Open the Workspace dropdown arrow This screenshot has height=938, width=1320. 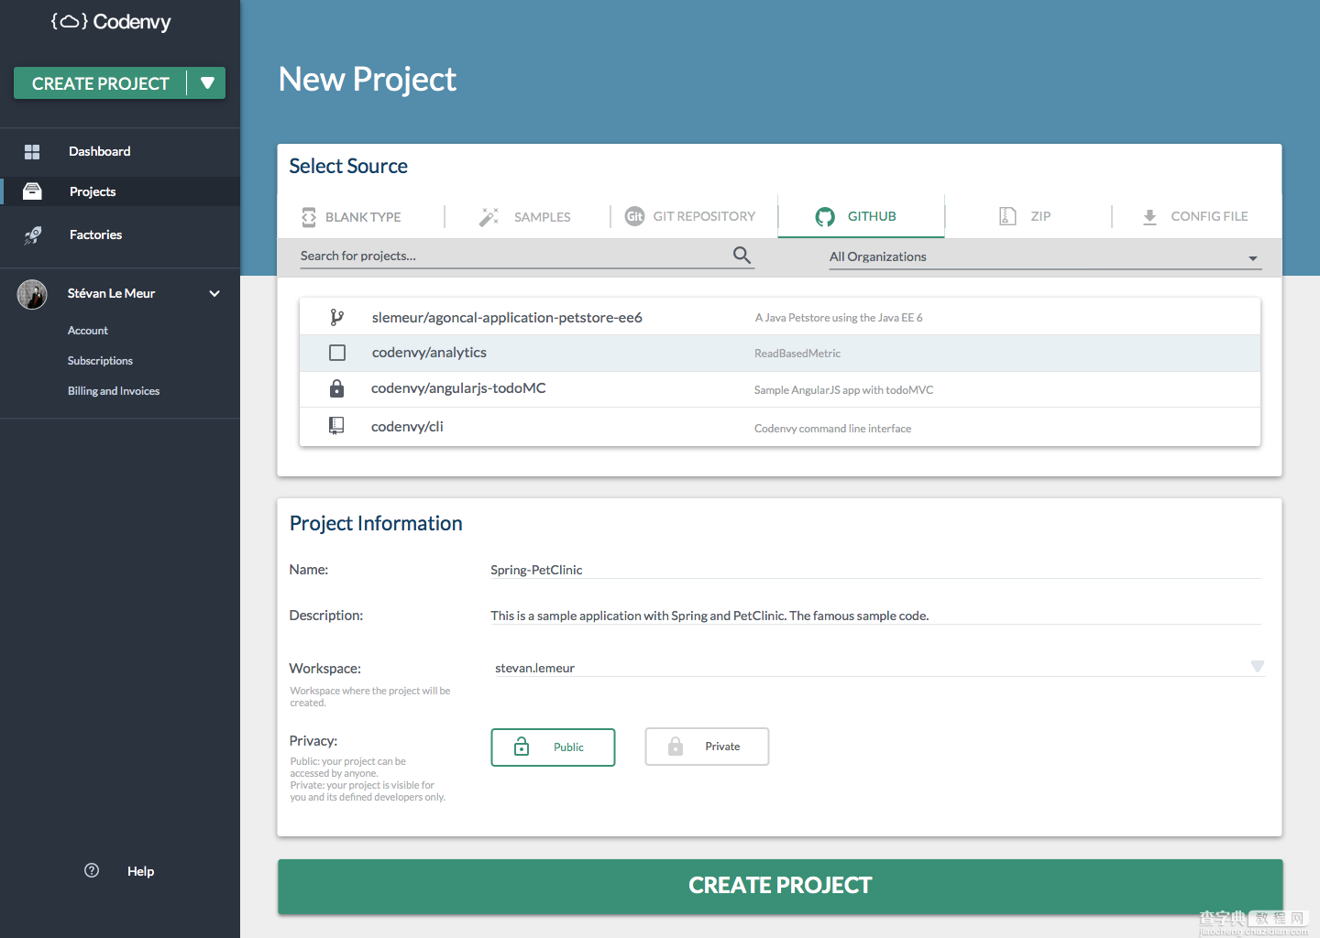pos(1257,666)
